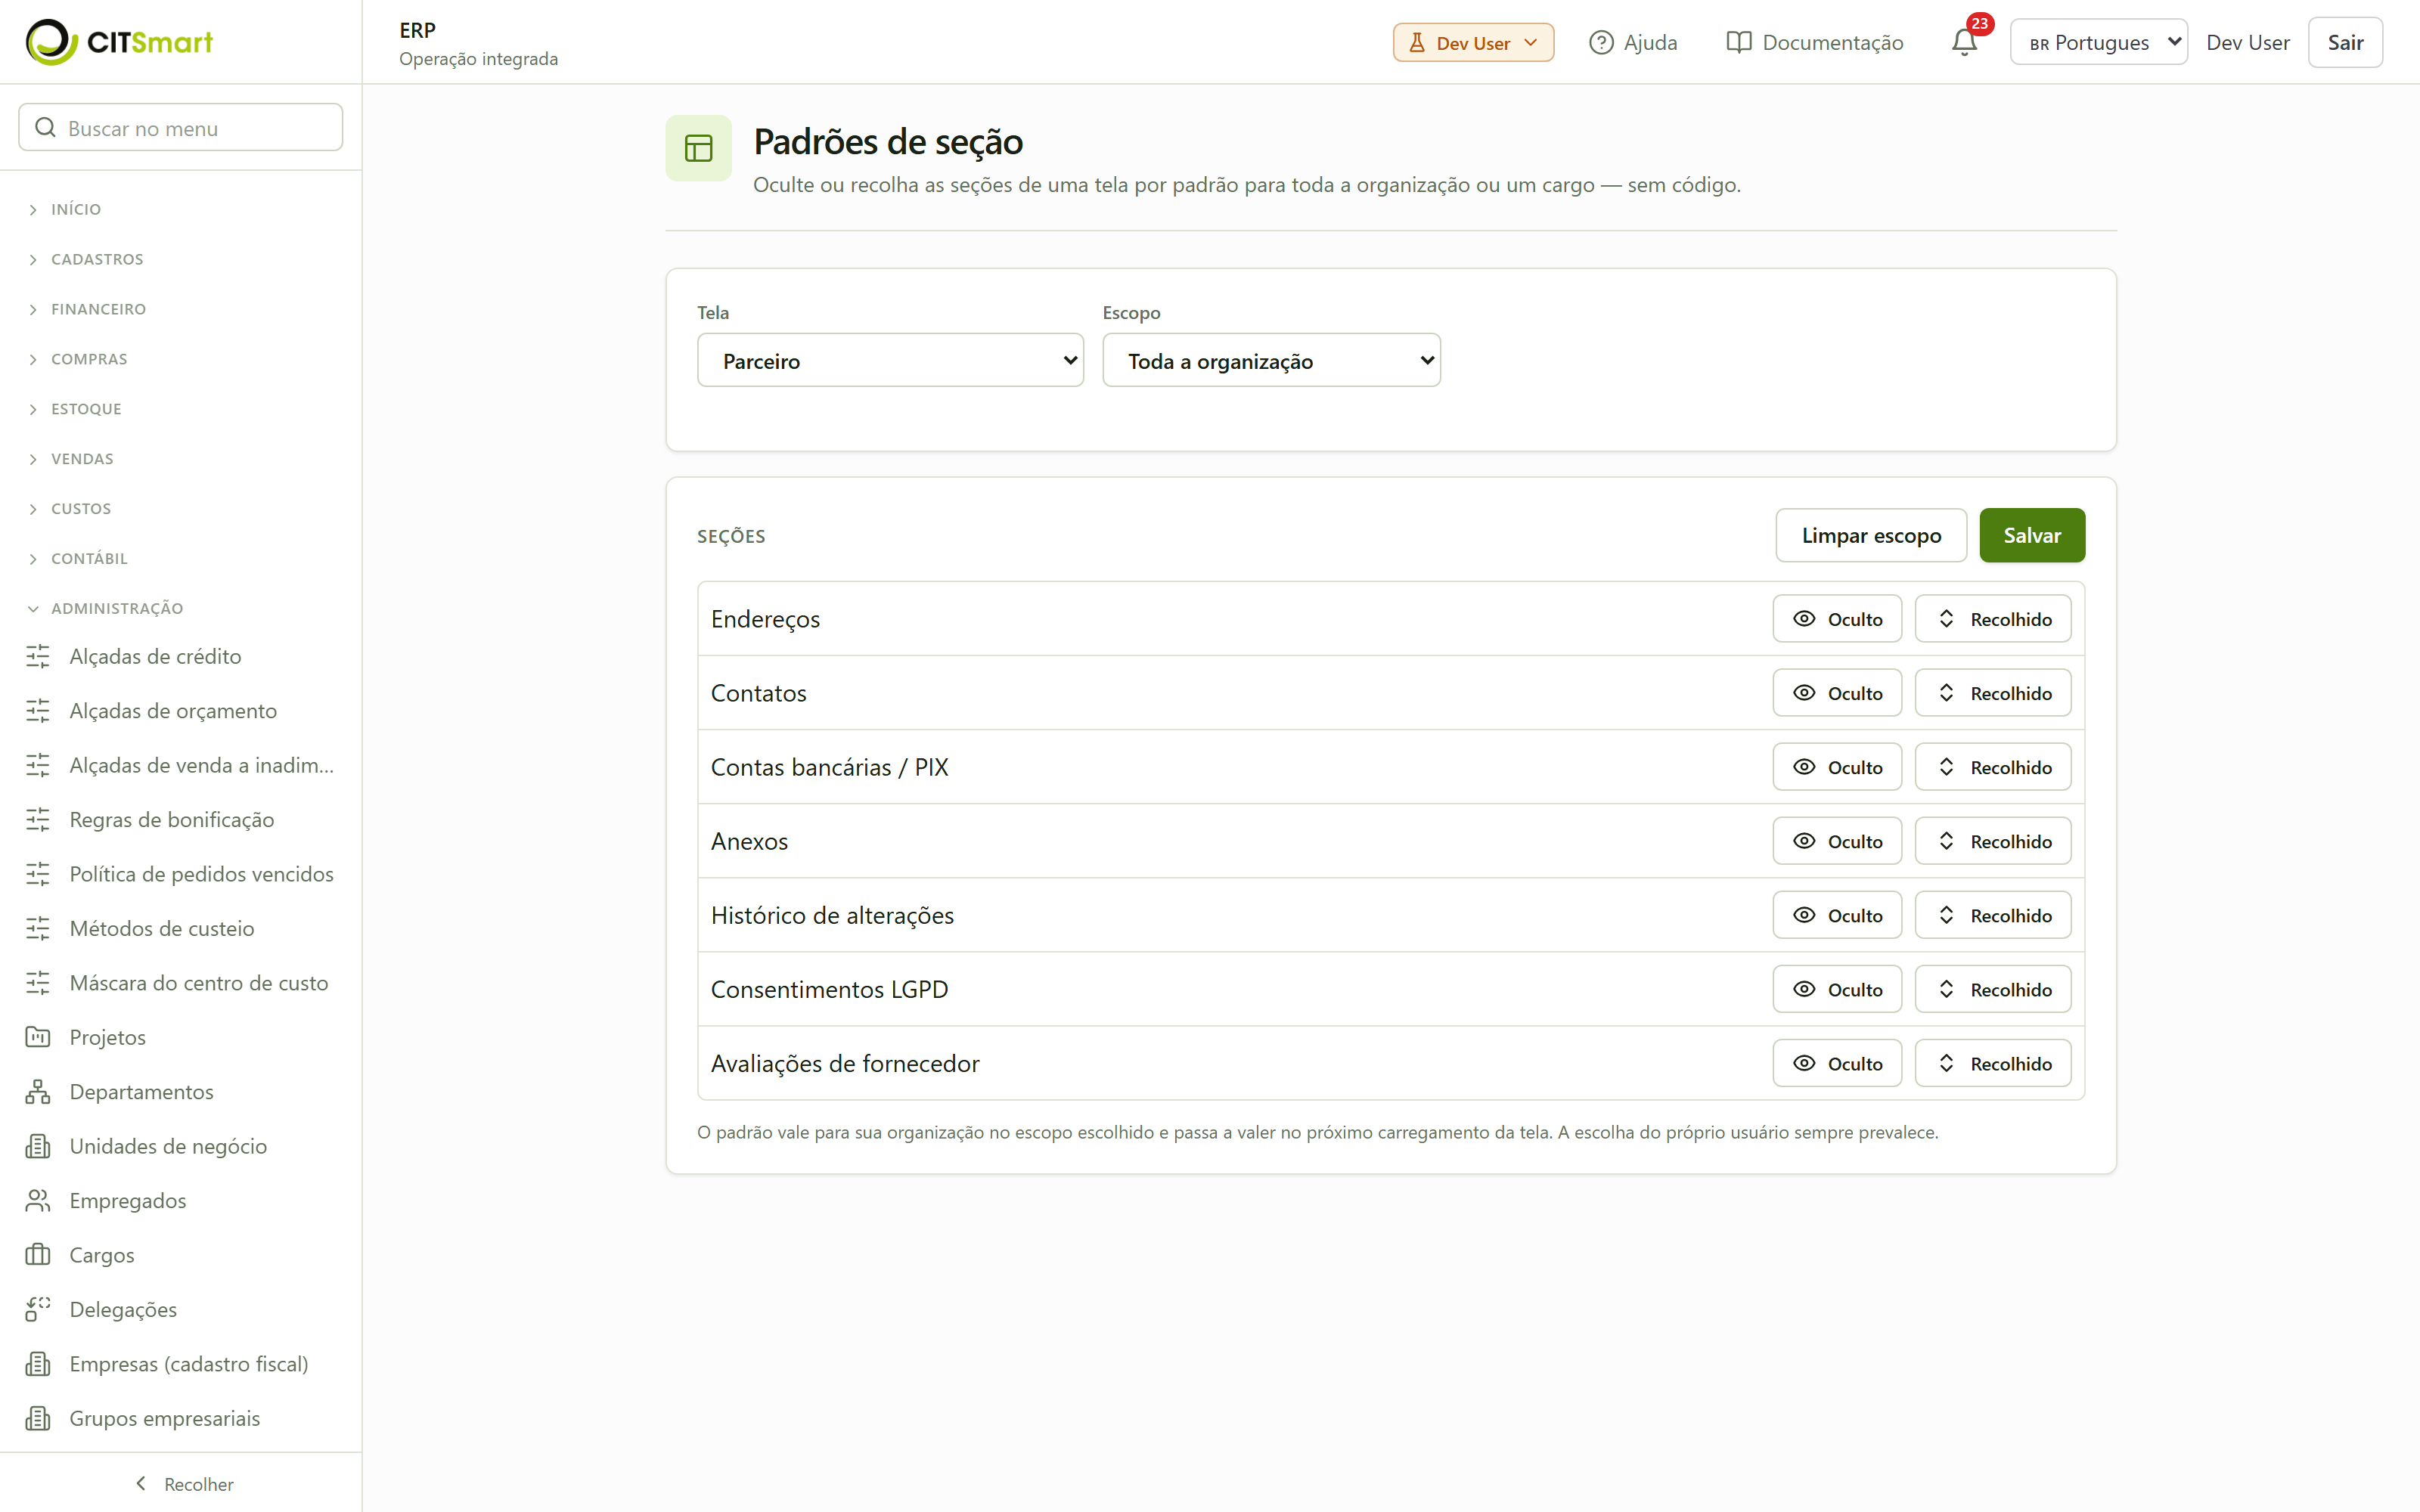Open Unidades de negócio building icon
The height and width of the screenshot is (1512, 2420).
pos(38,1146)
